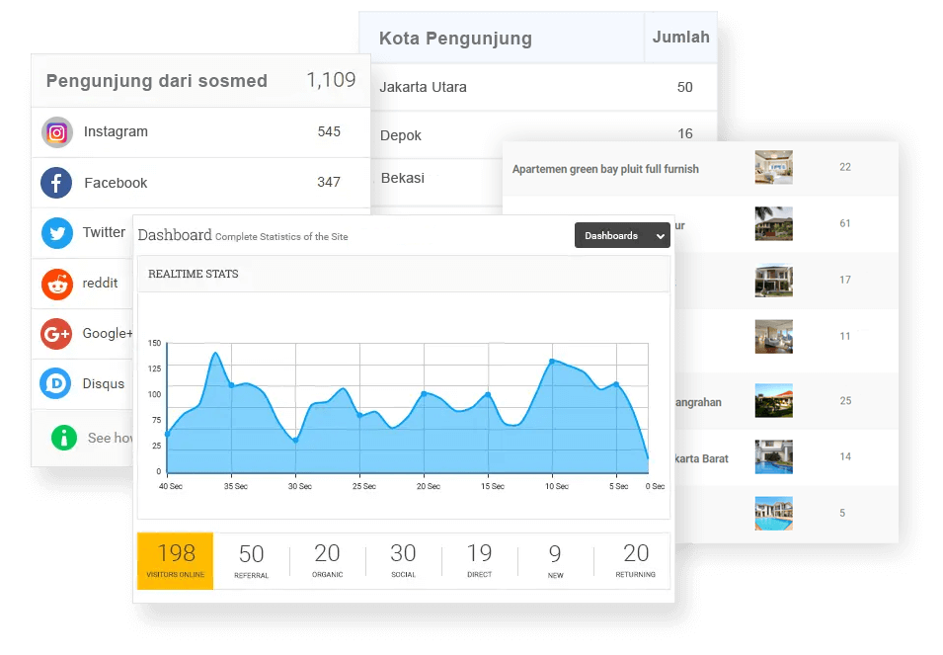
Task: Click the Google+ icon
Action: (57, 334)
